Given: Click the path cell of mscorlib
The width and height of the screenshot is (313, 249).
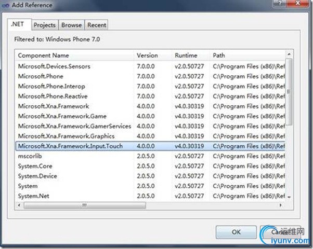Looking at the screenshot, I should 249,156.
